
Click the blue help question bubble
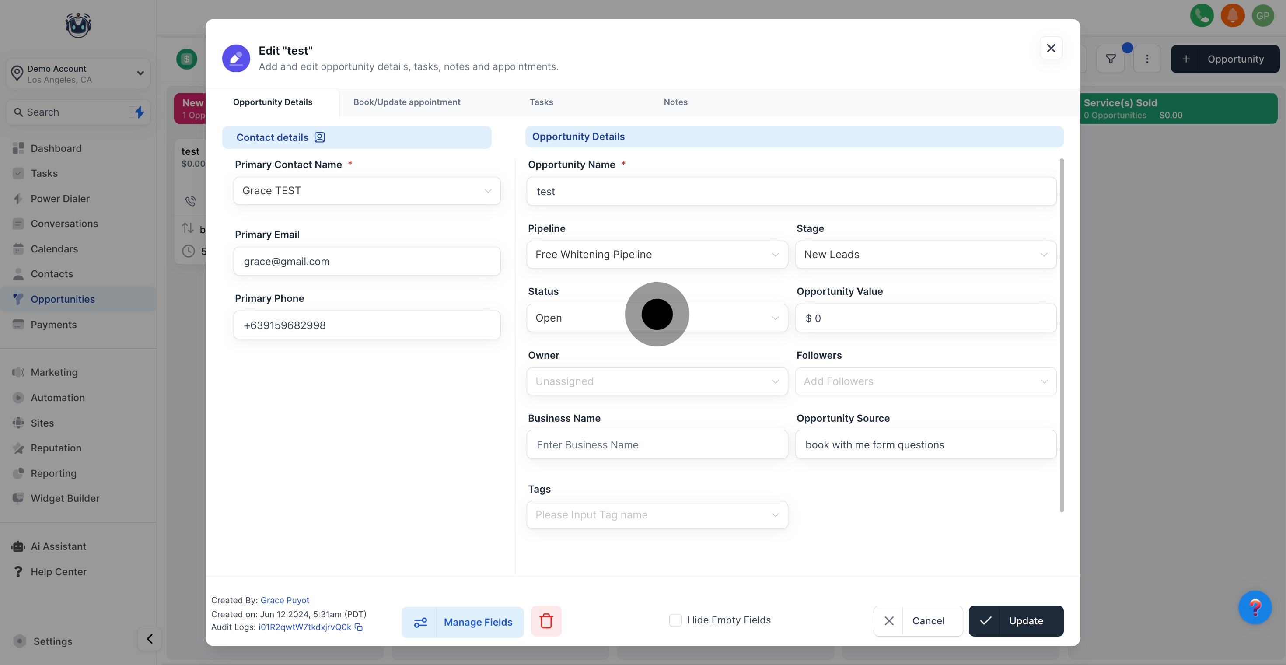pos(1254,608)
